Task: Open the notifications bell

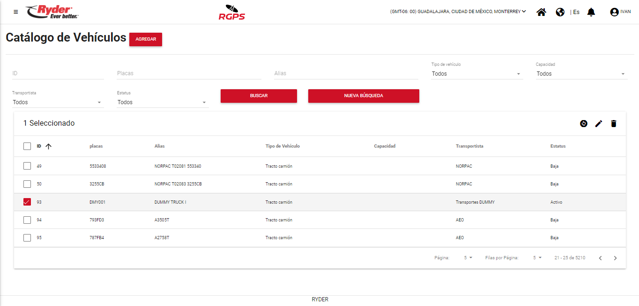Action: point(591,12)
